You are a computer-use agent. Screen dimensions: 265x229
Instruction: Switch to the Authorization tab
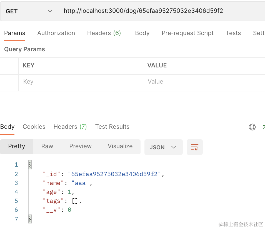click(56, 33)
